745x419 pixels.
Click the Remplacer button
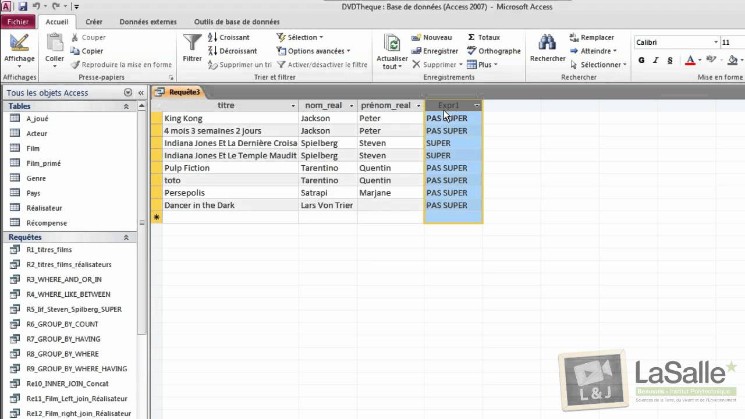pos(591,37)
